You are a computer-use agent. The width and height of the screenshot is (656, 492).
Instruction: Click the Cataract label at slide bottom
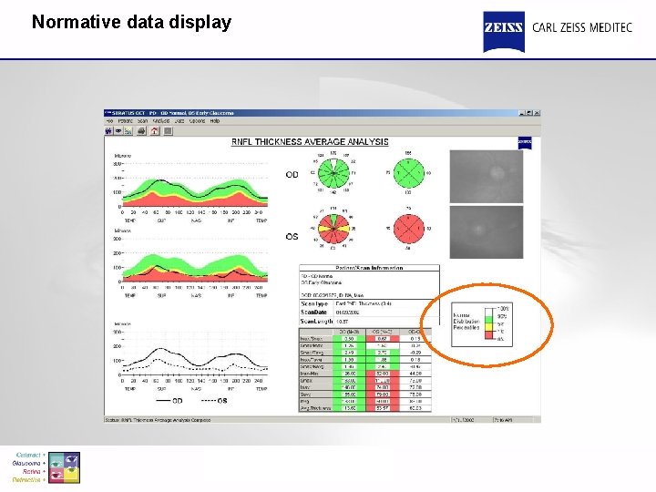click(28, 455)
